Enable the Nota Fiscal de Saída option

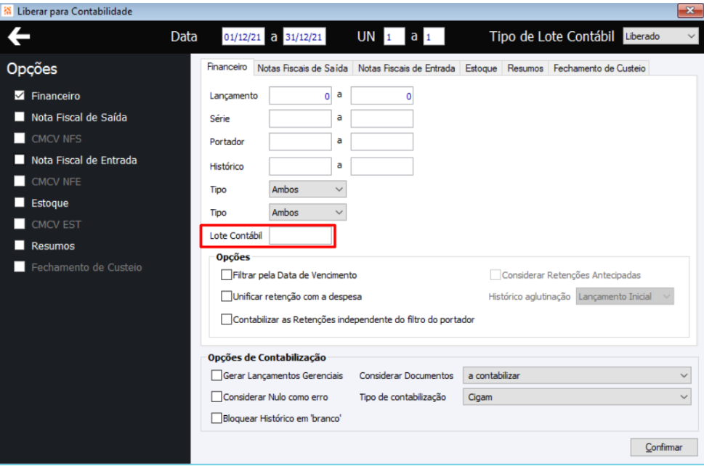pos(20,117)
